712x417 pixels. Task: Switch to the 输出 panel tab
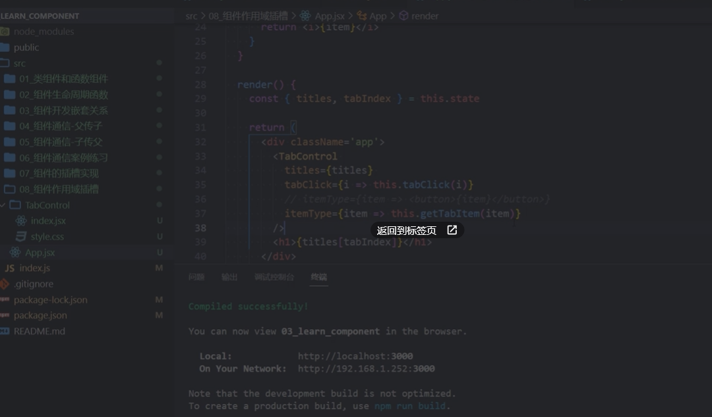coord(229,277)
